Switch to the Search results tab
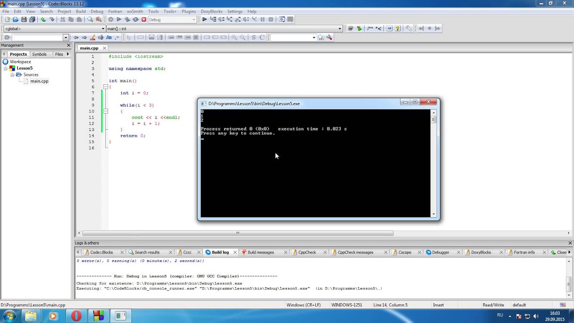This screenshot has width=574, height=323. click(x=147, y=252)
